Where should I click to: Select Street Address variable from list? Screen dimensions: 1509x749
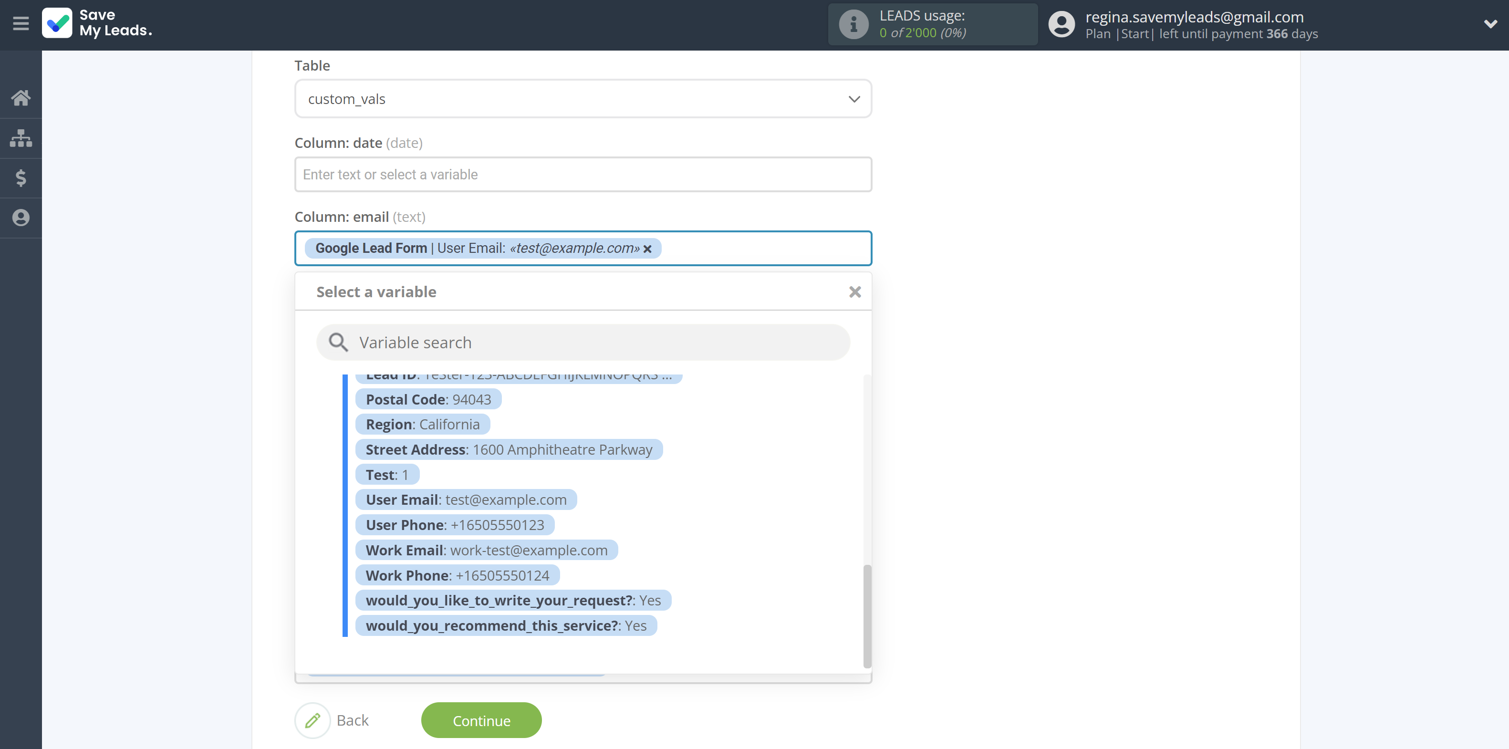509,448
